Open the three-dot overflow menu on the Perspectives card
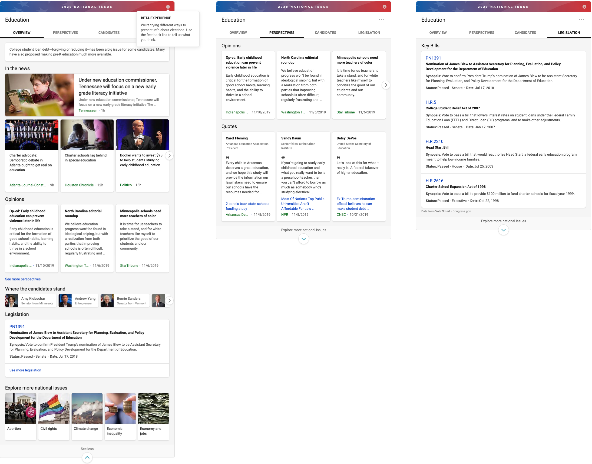The width and height of the screenshot is (592, 464). 382,19
